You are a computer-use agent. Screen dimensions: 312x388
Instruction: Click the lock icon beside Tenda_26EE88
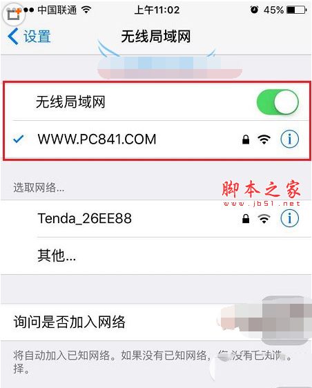[246, 219]
